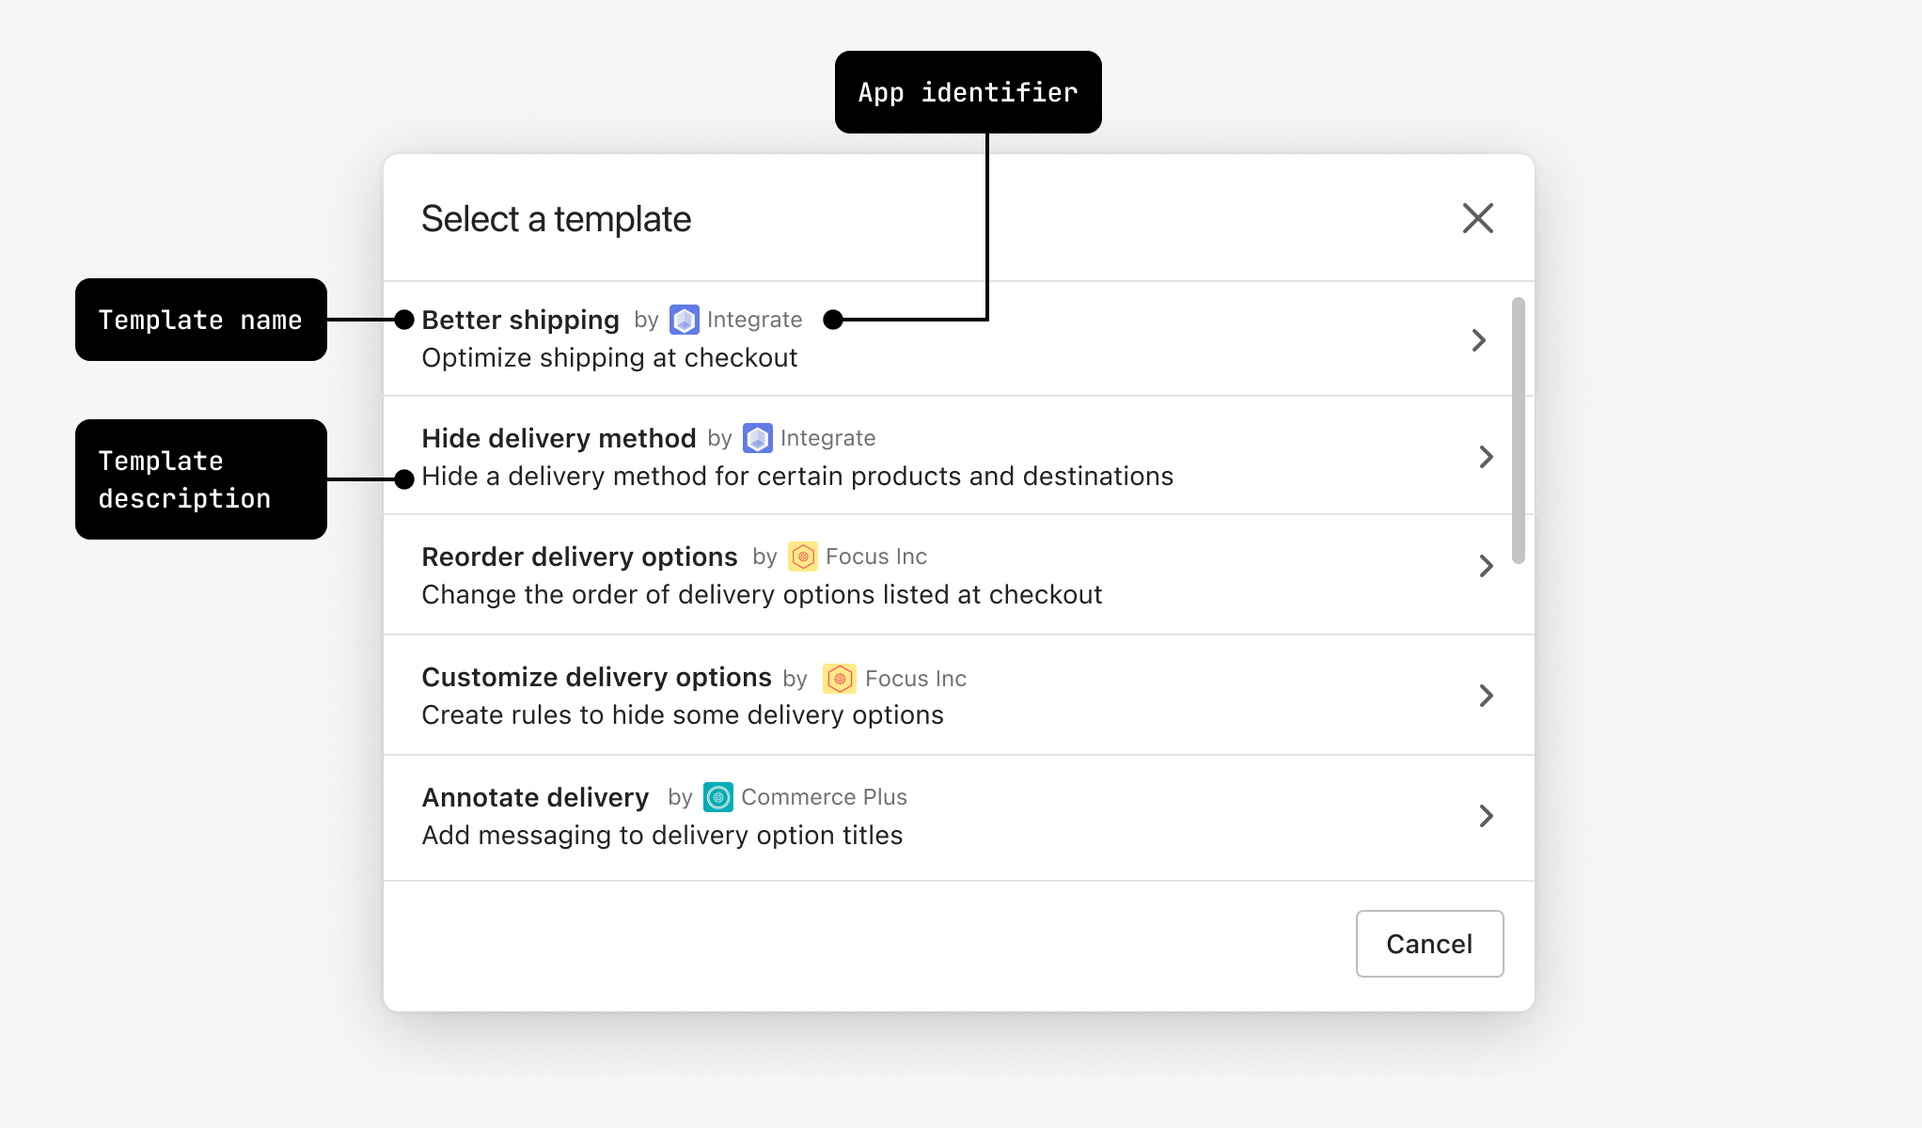Screen dimensions: 1922x1128
Task: Close the Select a template dialog
Action: tap(1477, 218)
